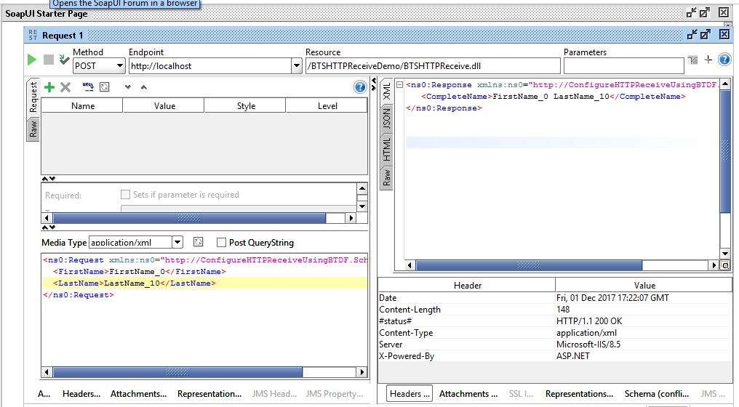Tick the Sets if parameter is required checkbox

tap(125, 195)
